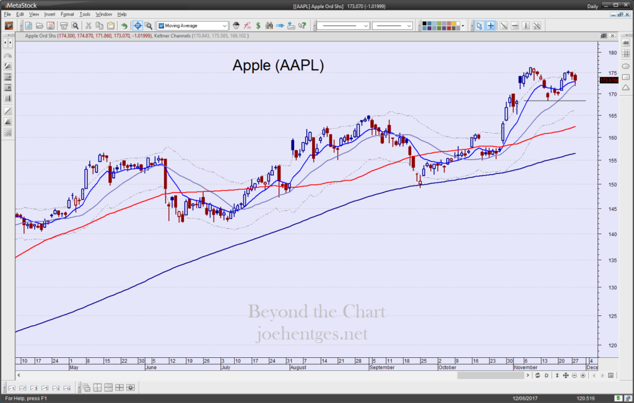The height and width of the screenshot is (403, 634).
Task: Click the green Undo arrow
Action: 124,26
